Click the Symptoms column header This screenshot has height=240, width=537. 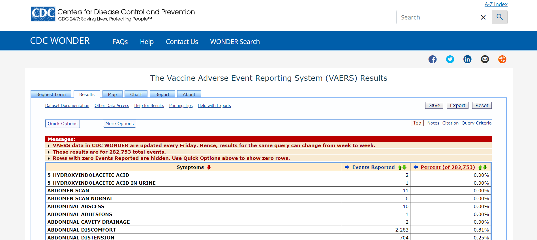[190, 167]
